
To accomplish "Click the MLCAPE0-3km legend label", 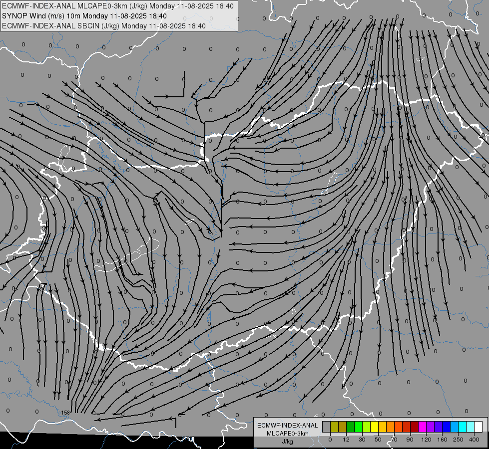I will [288, 434].
